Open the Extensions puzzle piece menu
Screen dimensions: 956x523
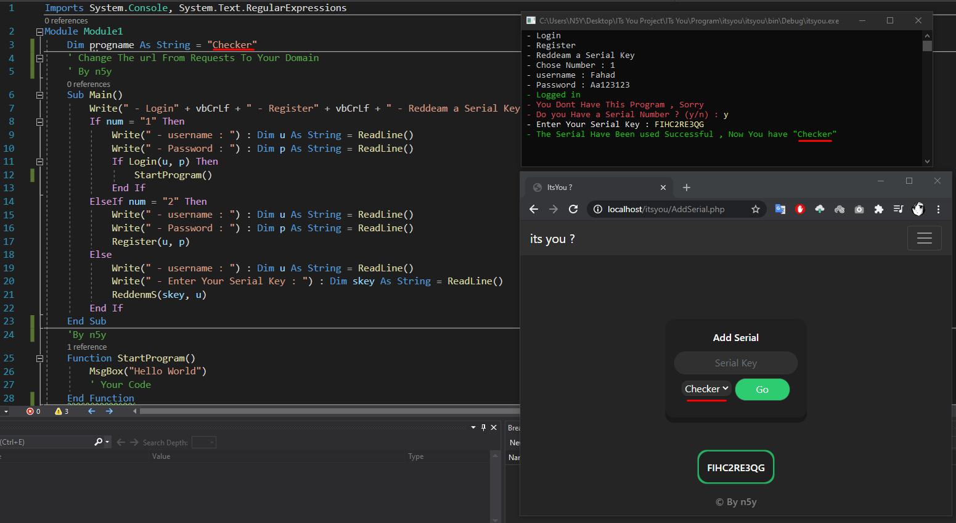click(x=879, y=209)
